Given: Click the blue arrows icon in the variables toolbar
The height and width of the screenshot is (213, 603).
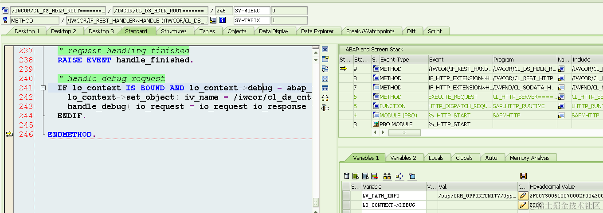Looking at the screenshot, I should [x=399, y=176].
